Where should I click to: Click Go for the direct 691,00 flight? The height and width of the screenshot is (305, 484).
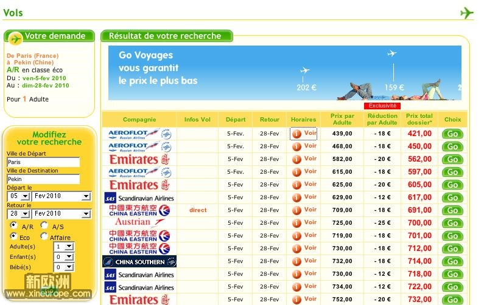pyautogui.click(x=452, y=210)
